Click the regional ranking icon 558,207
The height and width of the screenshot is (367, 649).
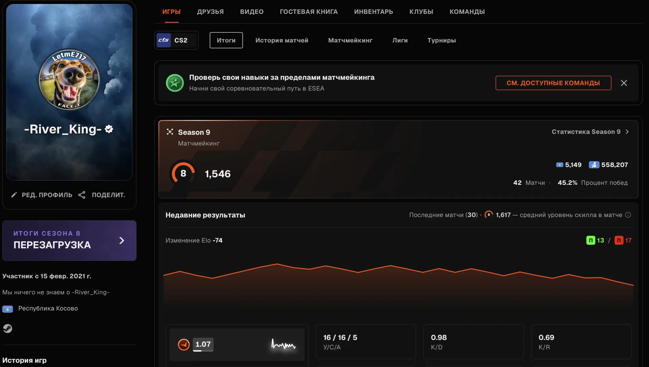click(594, 165)
